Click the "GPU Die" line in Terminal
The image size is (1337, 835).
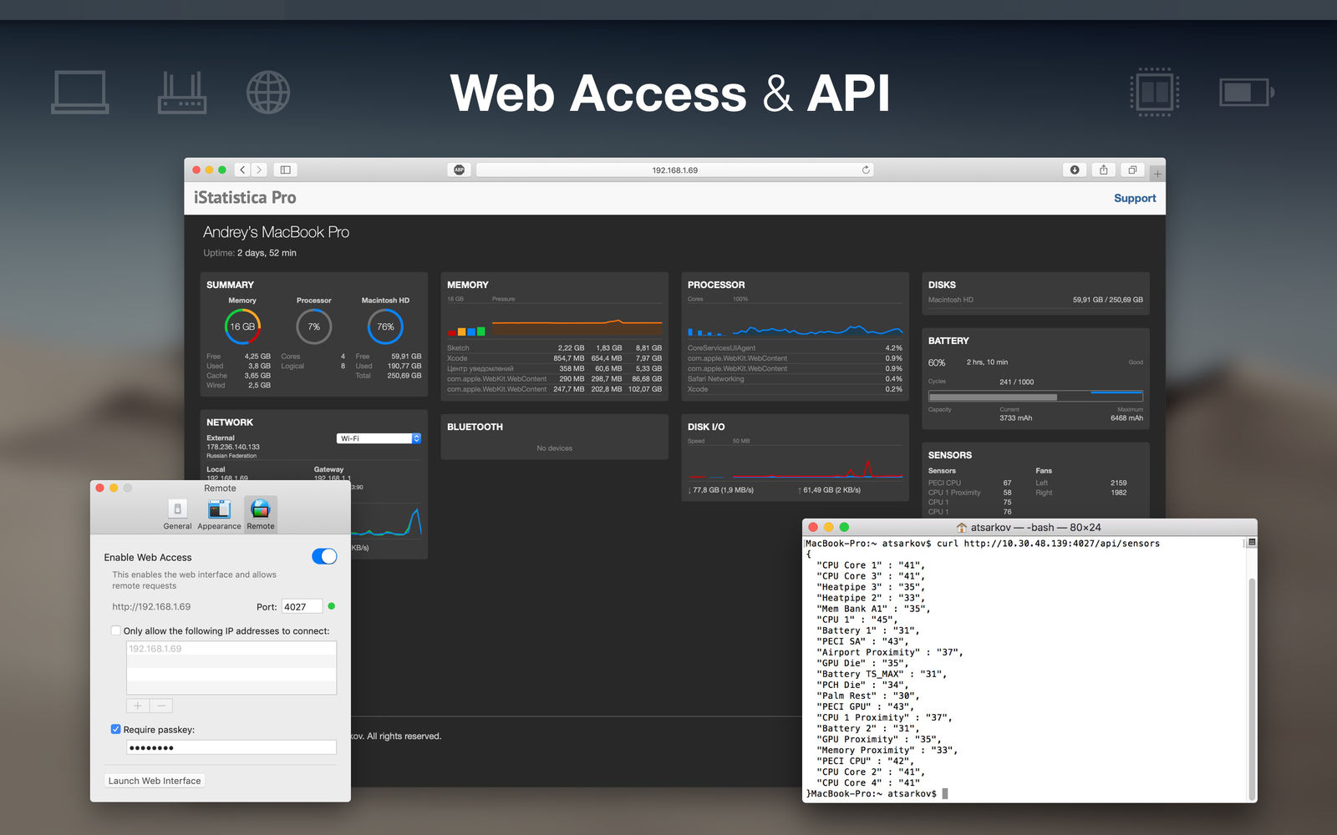click(x=863, y=663)
